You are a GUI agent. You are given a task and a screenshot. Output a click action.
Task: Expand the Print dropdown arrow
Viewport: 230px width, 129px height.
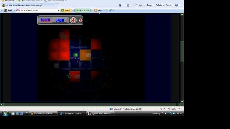pyautogui.click(x=144, y=5)
